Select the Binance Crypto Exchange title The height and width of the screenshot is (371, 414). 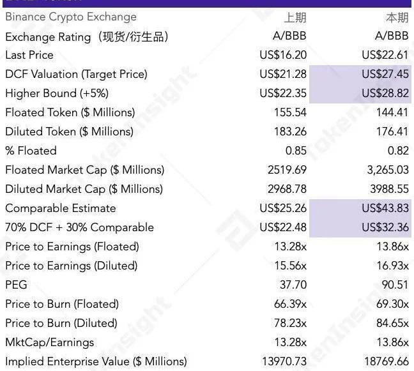(x=70, y=17)
